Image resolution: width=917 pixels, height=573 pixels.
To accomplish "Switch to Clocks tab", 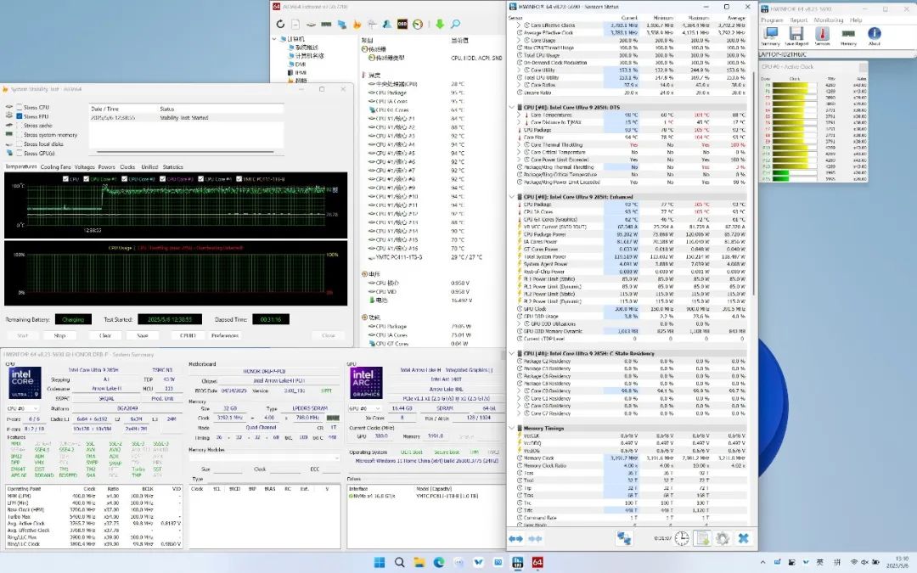I will click(127, 167).
